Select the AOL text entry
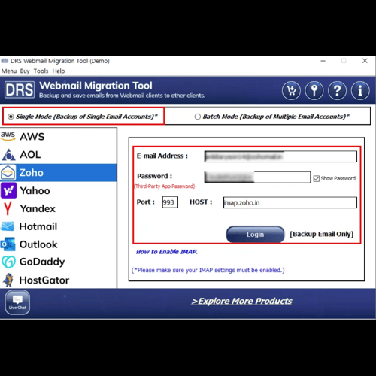Viewport: 376px width, 376px height. click(x=30, y=155)
